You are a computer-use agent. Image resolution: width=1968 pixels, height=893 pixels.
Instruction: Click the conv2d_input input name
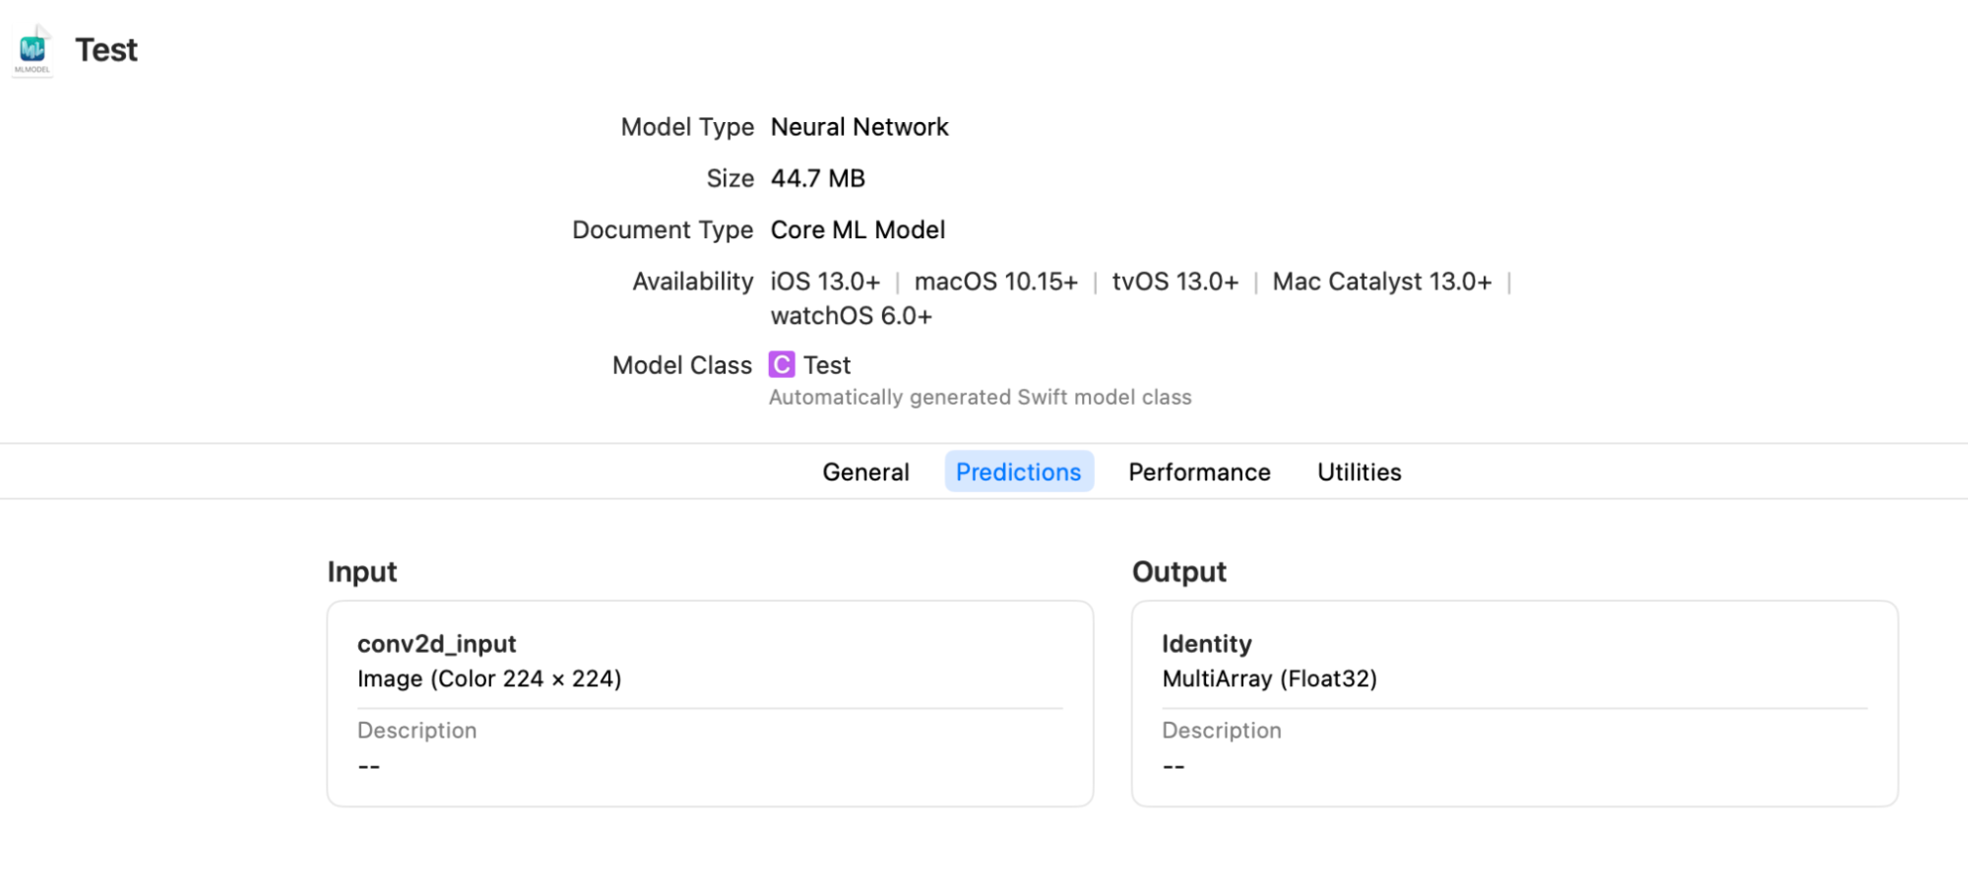tap(436, 644)
